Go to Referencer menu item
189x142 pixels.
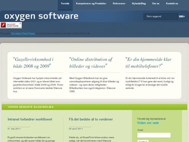coord(119,3)
